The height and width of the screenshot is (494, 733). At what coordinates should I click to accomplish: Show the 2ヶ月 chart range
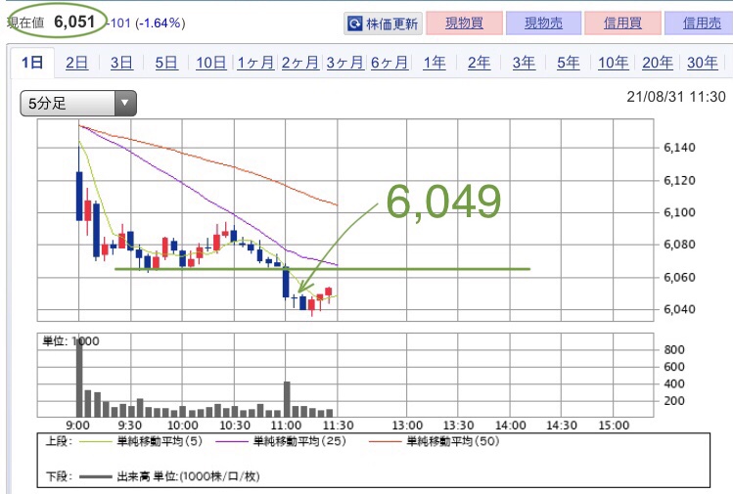(300, 63)
